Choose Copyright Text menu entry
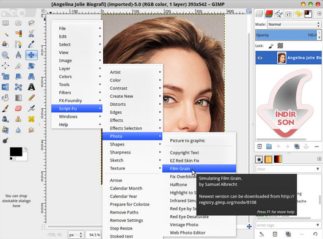Image resolution: width=323 pixels, height=239 pixels. pyautogui.click(x=199, y=153)
